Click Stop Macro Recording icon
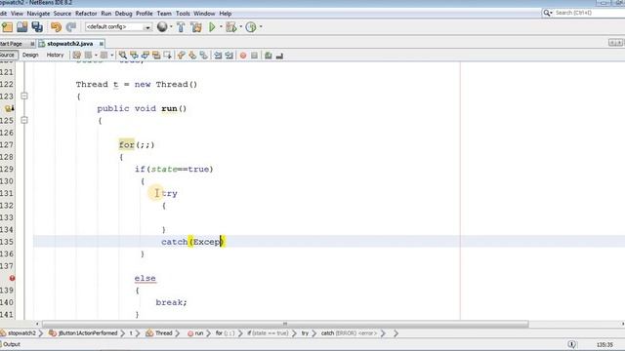Image resolution: width=625 pixels, height=351 pixels. point(254,56)
